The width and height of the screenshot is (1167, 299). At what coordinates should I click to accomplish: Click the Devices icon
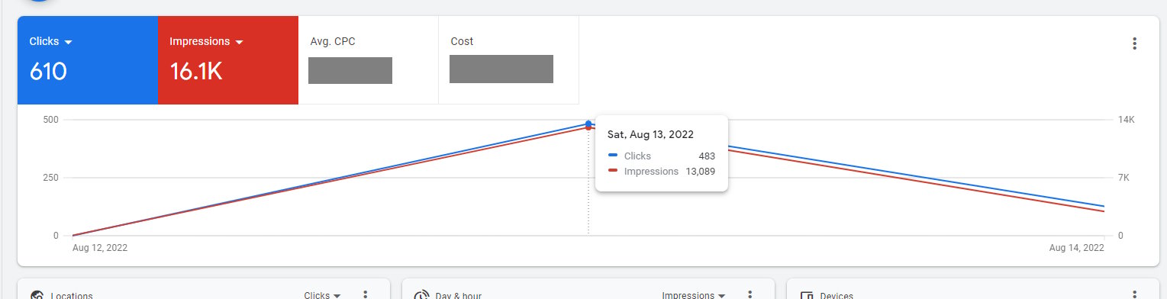805,295
